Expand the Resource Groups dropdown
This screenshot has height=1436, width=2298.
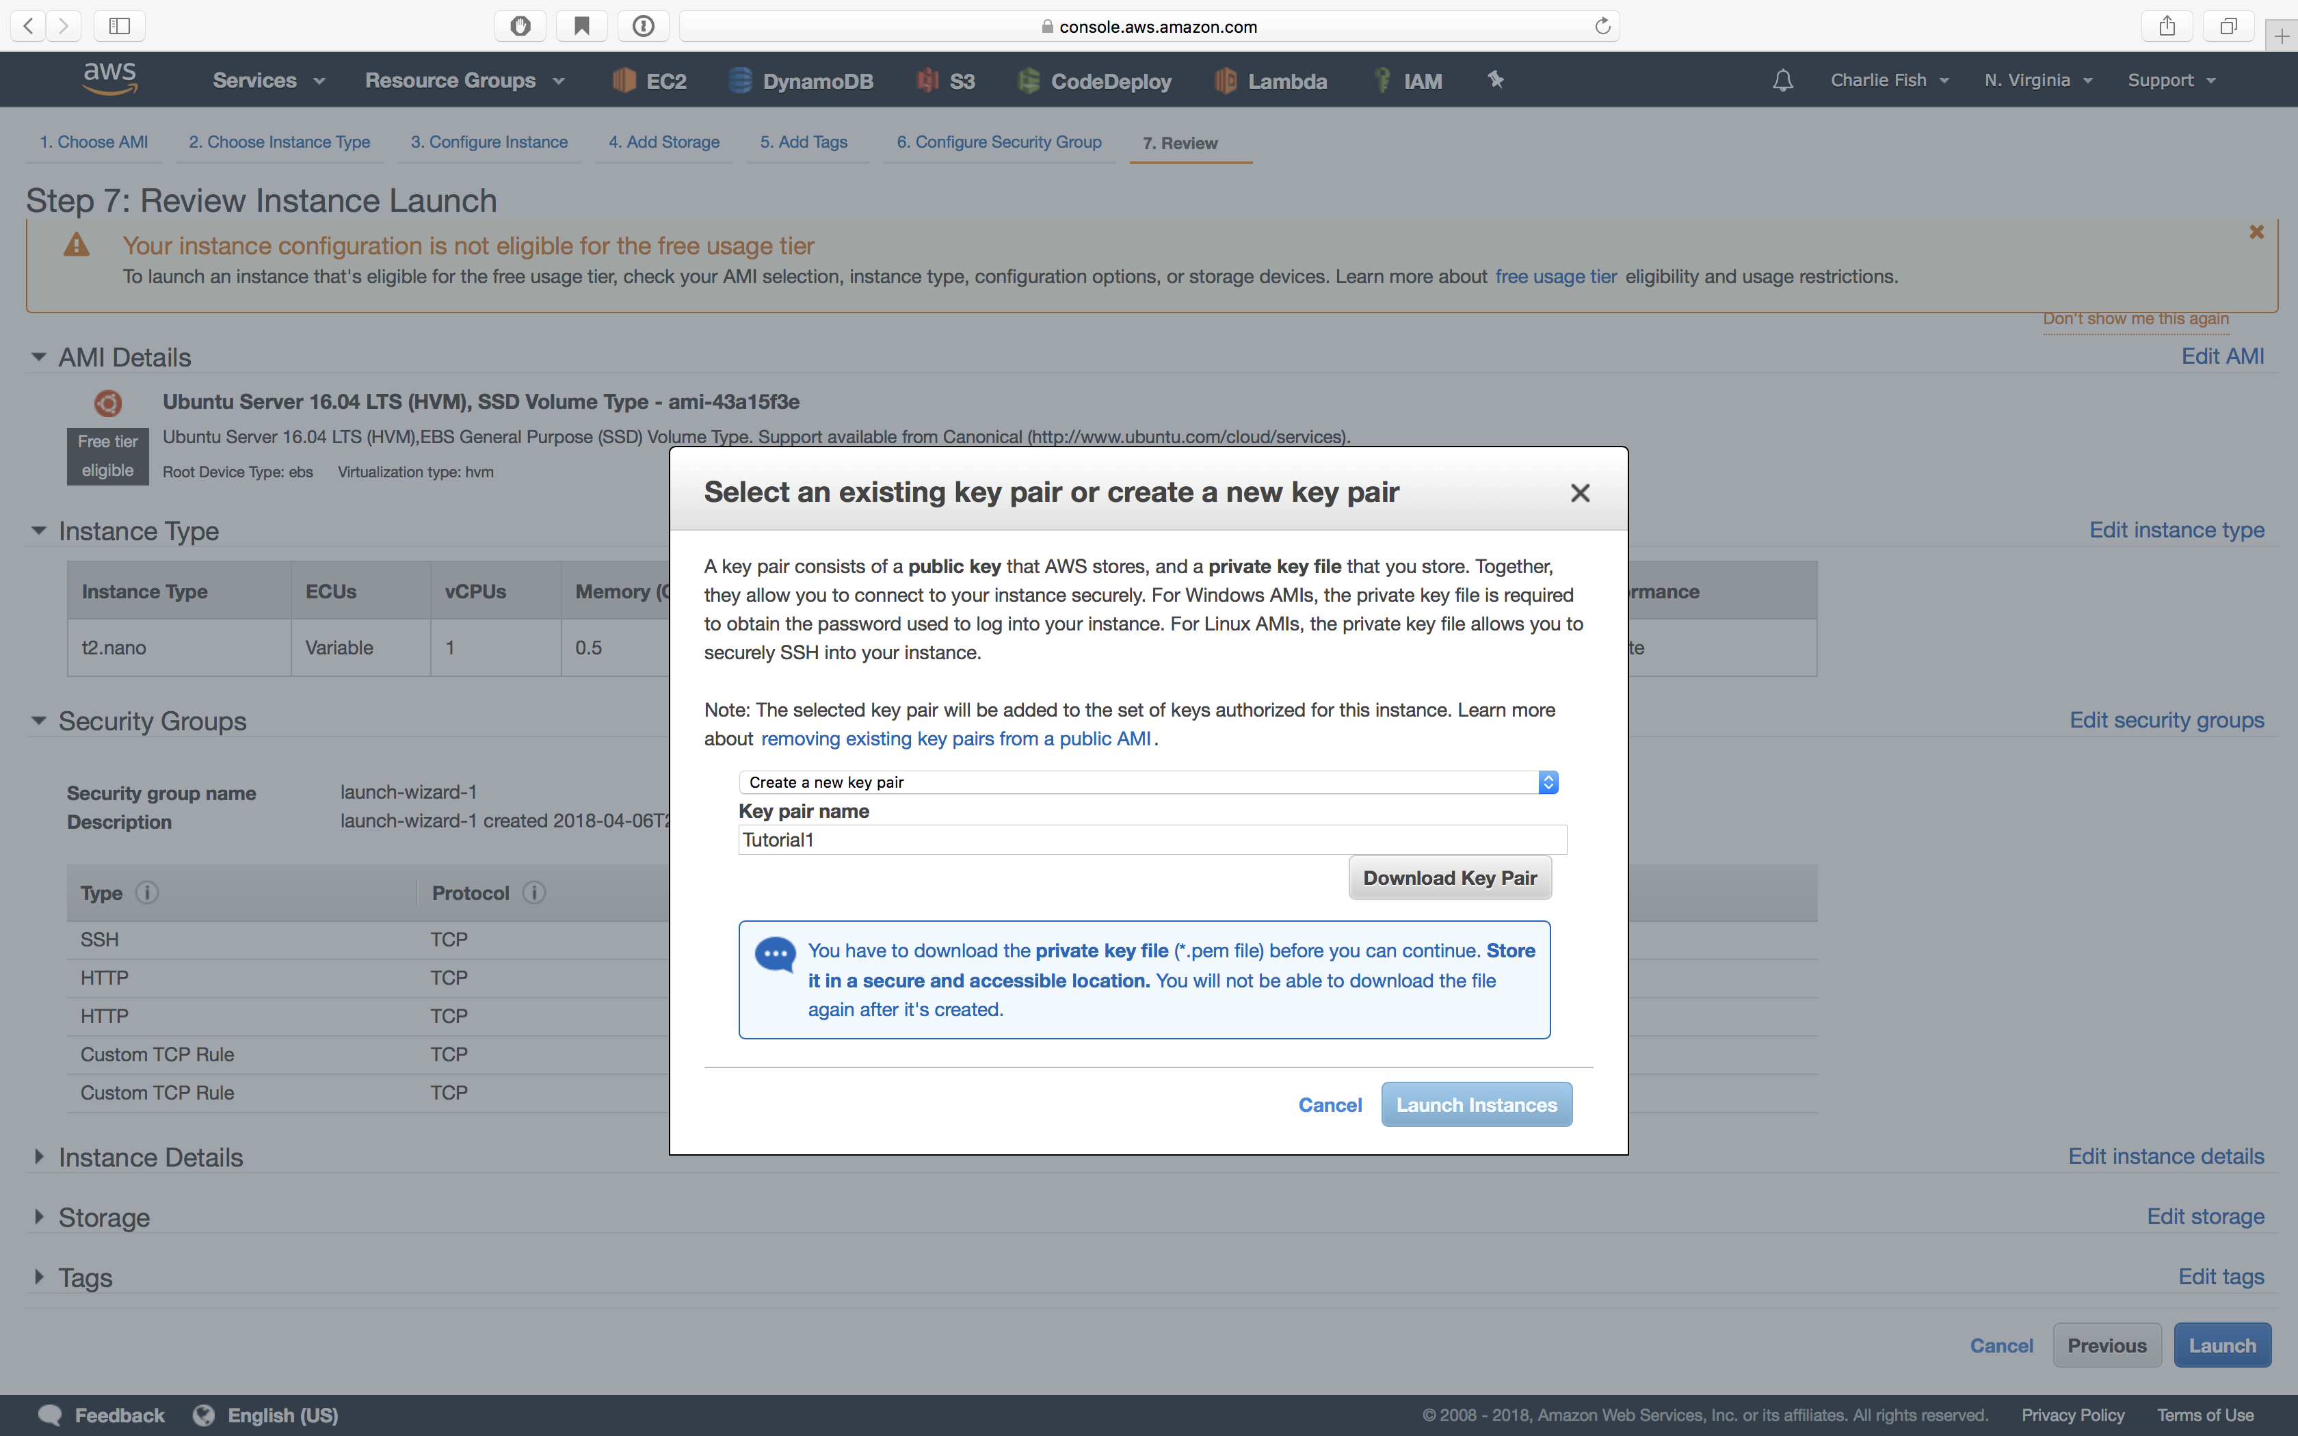pyautogui.click(x=462, y=79)
